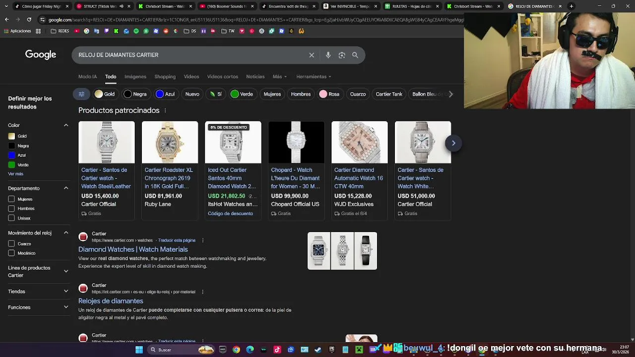
Task: Open the filter settings icon before Gold chip
Action: coord(81,94)
